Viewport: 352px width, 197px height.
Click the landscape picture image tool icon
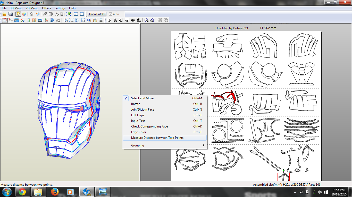40,20
